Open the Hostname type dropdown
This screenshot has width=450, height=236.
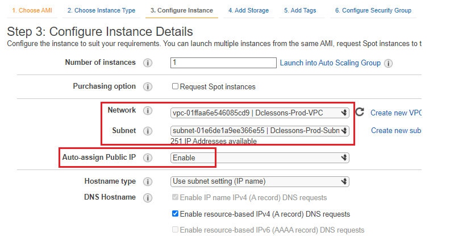(260, 181)
